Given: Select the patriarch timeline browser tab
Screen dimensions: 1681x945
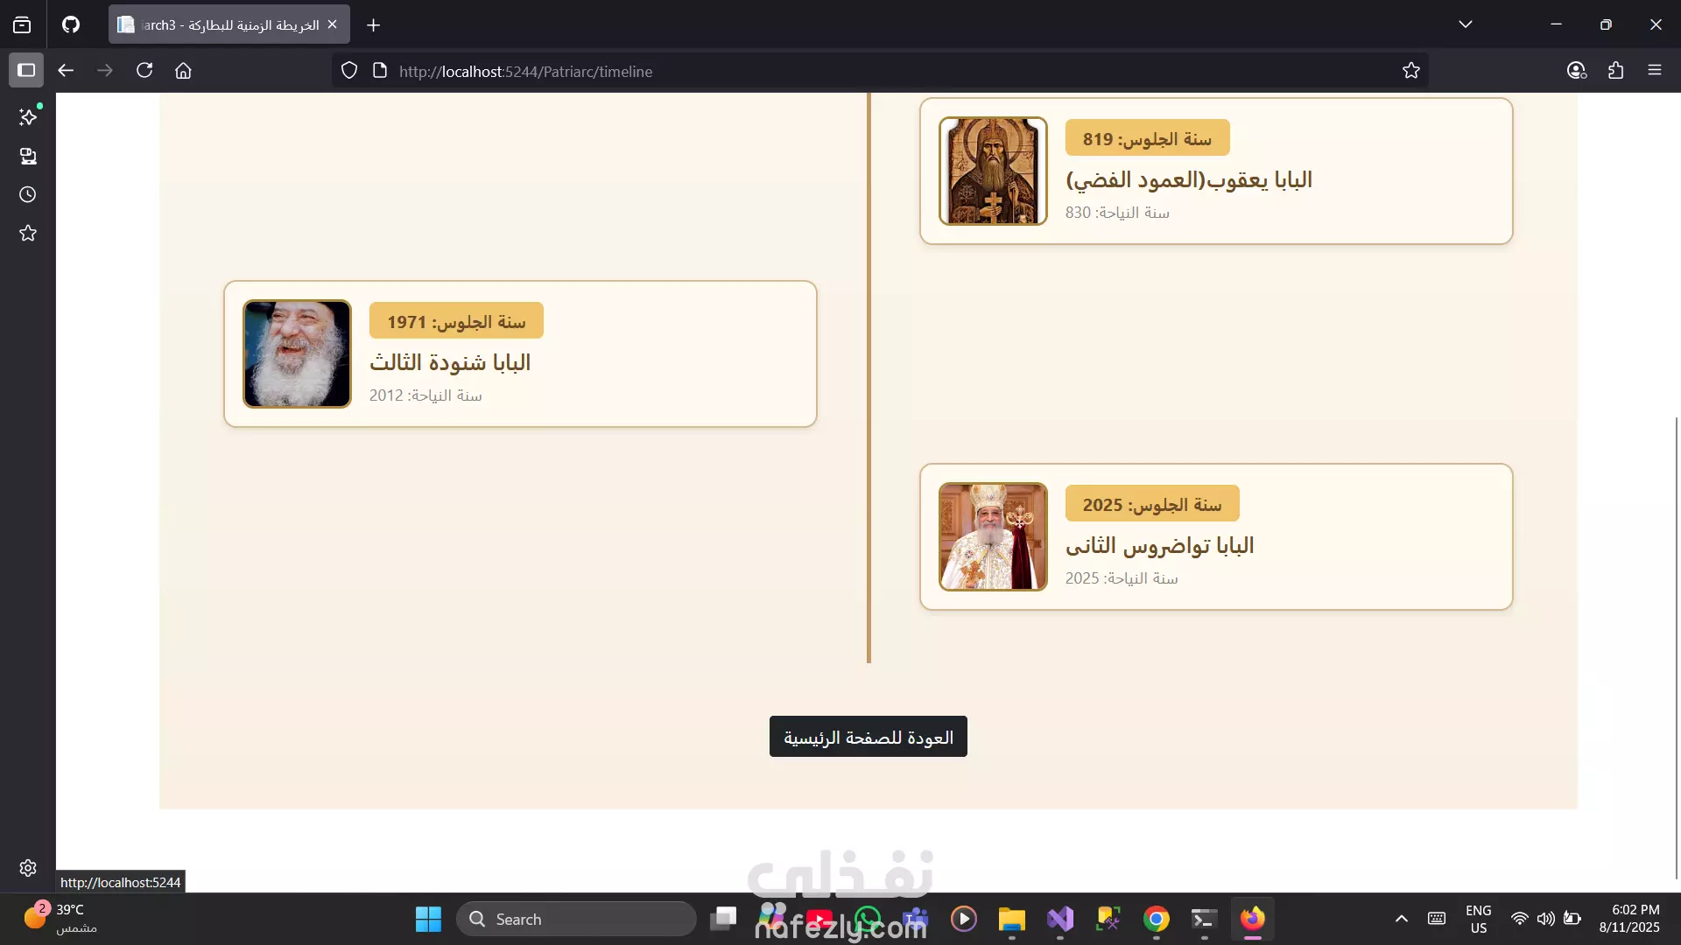Looking at the screenshot, I should point(229,24).
